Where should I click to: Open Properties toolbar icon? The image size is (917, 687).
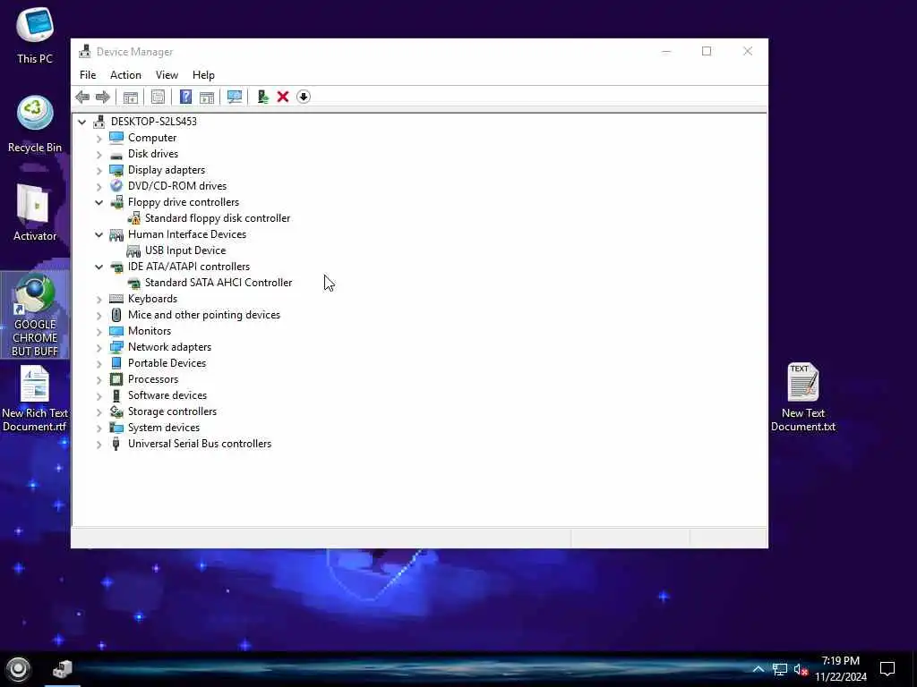coord(158,97)
